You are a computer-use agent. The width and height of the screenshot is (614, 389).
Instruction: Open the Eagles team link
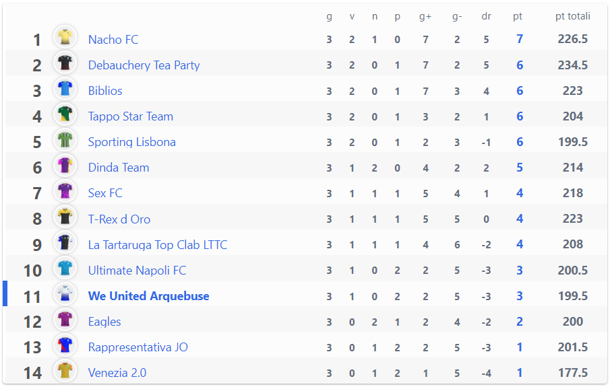[x=104, y=322]
